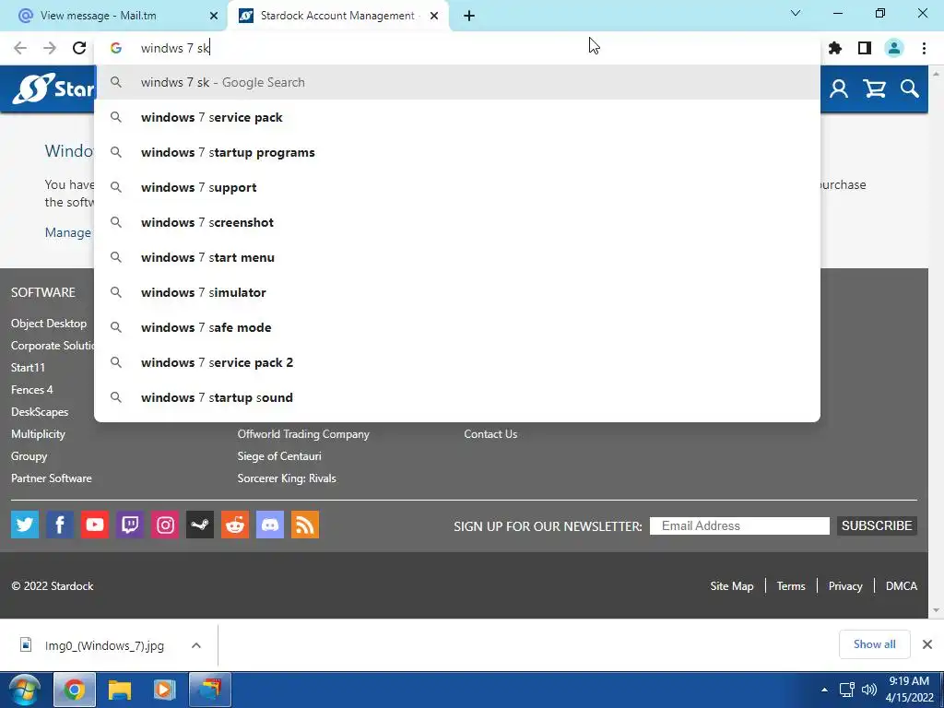Pick suggestion windows 7 startup sound
Viewport: 944px width, 708px height.
click(457, 397)
